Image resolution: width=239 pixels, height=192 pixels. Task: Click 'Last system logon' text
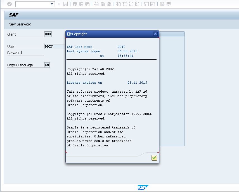pos(83,51)
